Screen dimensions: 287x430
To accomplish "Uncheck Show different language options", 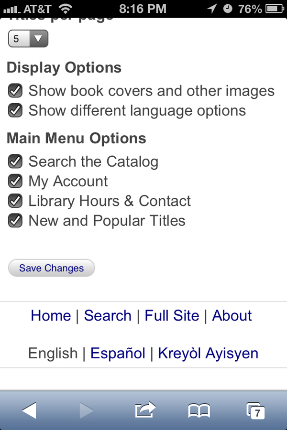I will click(x=15, y=110).
